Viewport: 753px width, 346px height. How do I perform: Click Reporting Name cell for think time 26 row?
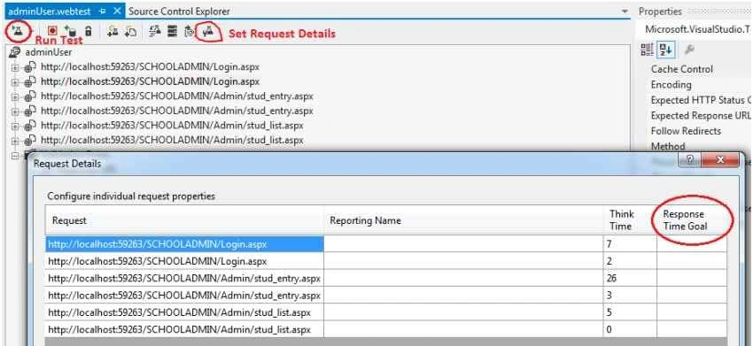pyautogui.click(x=464, y=279)
